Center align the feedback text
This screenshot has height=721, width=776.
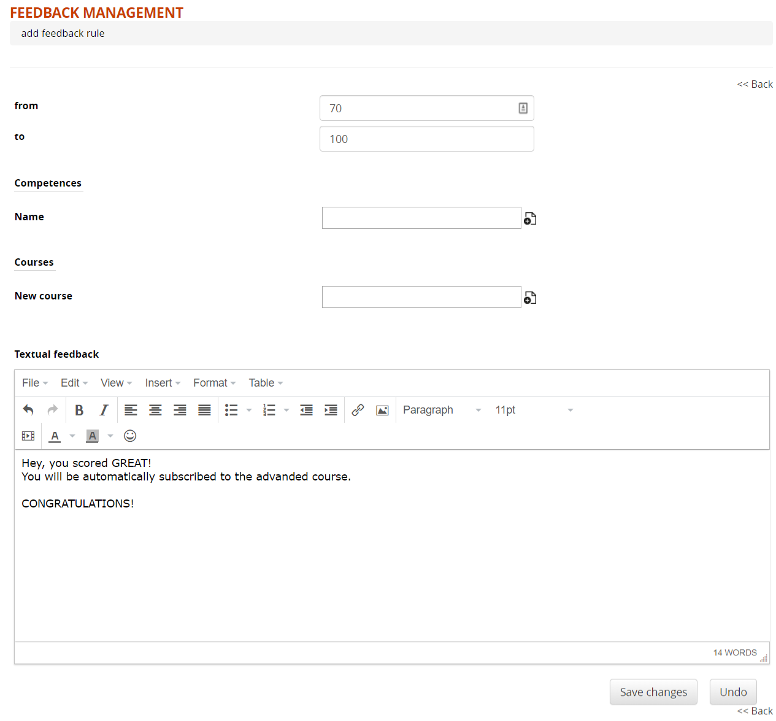155,410
